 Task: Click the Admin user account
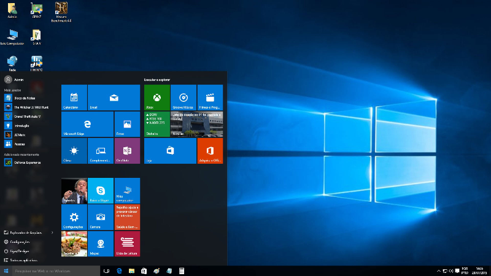pos(14,80)
